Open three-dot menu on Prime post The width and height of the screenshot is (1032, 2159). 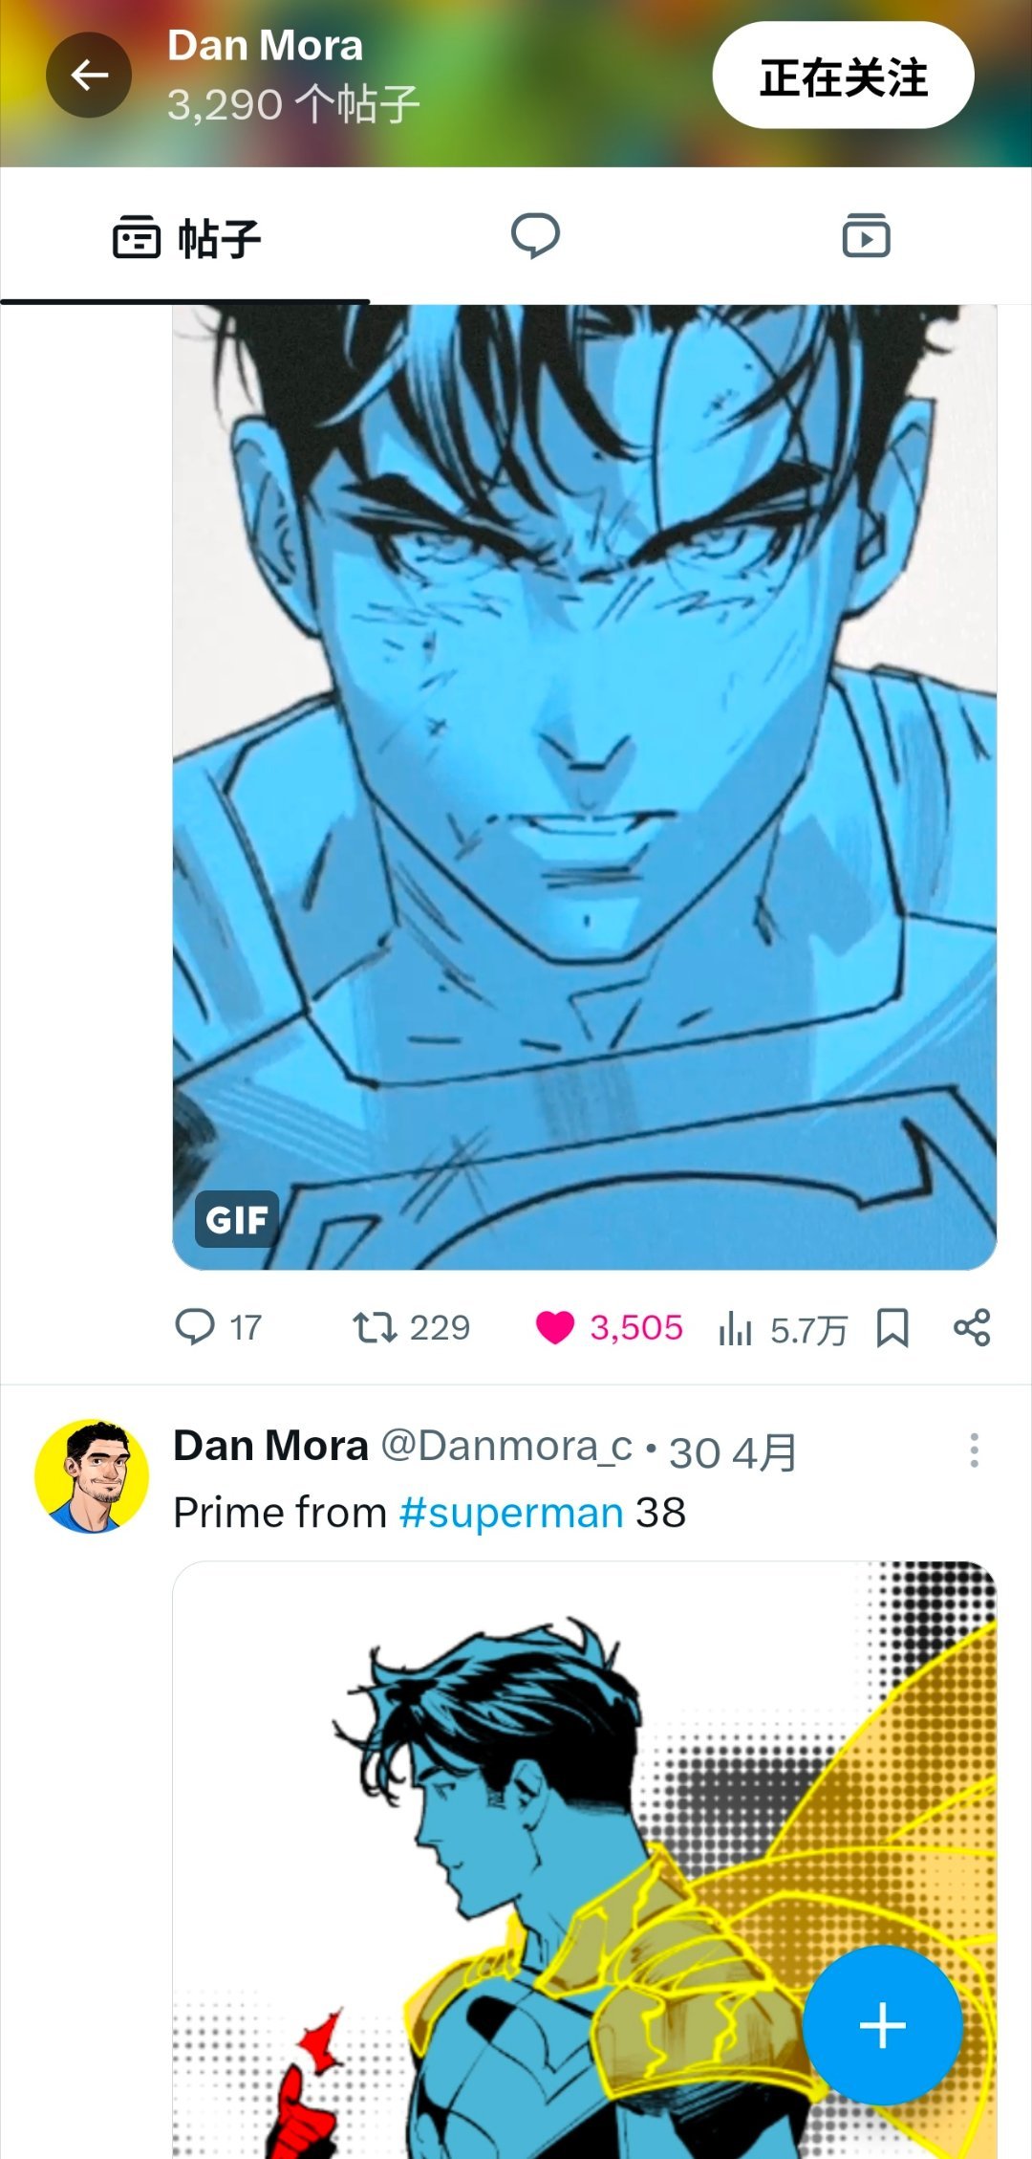point(974,1450)
